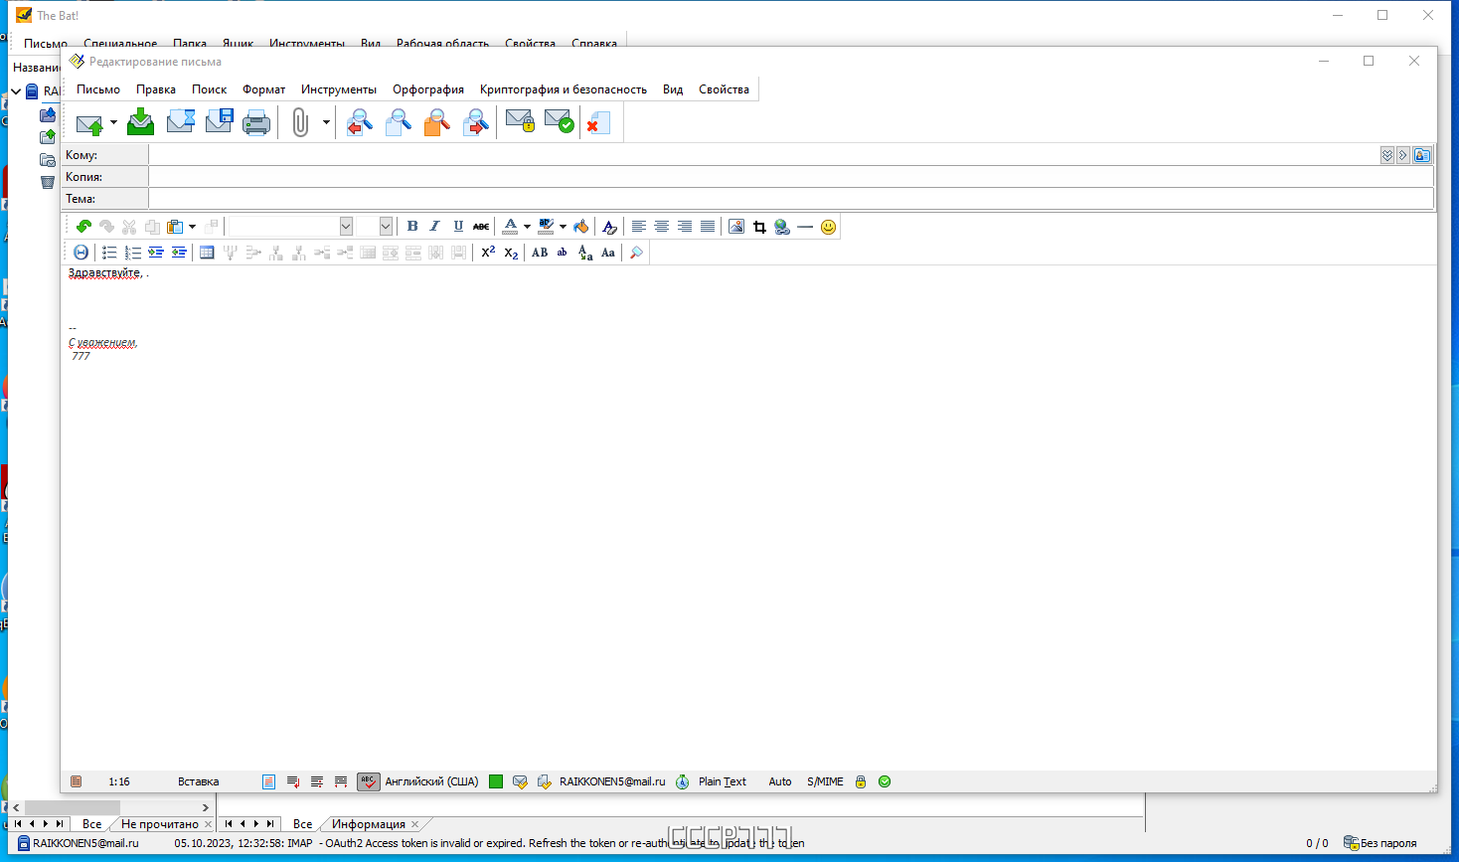
Task: Expand header fields with the double chevron
Action: (1387, 155)
